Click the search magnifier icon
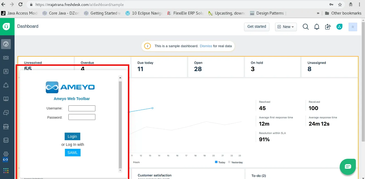The image size is (365, 179). [x=305, y=27]
